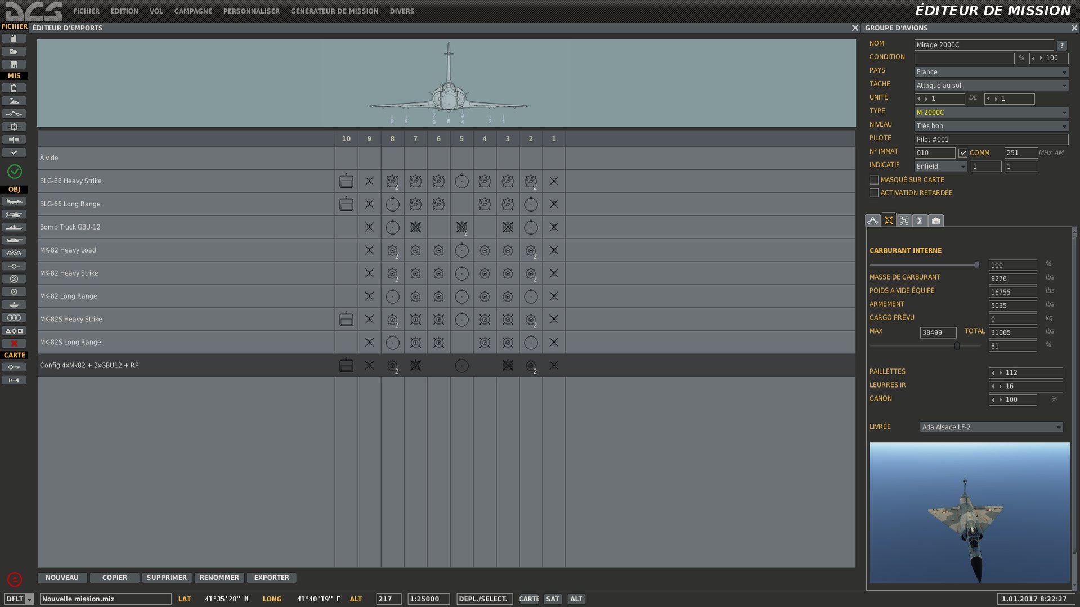
Task: Enable the MASQUÉ SUR CARTE checkbox
Action: (x=874, y=180)
